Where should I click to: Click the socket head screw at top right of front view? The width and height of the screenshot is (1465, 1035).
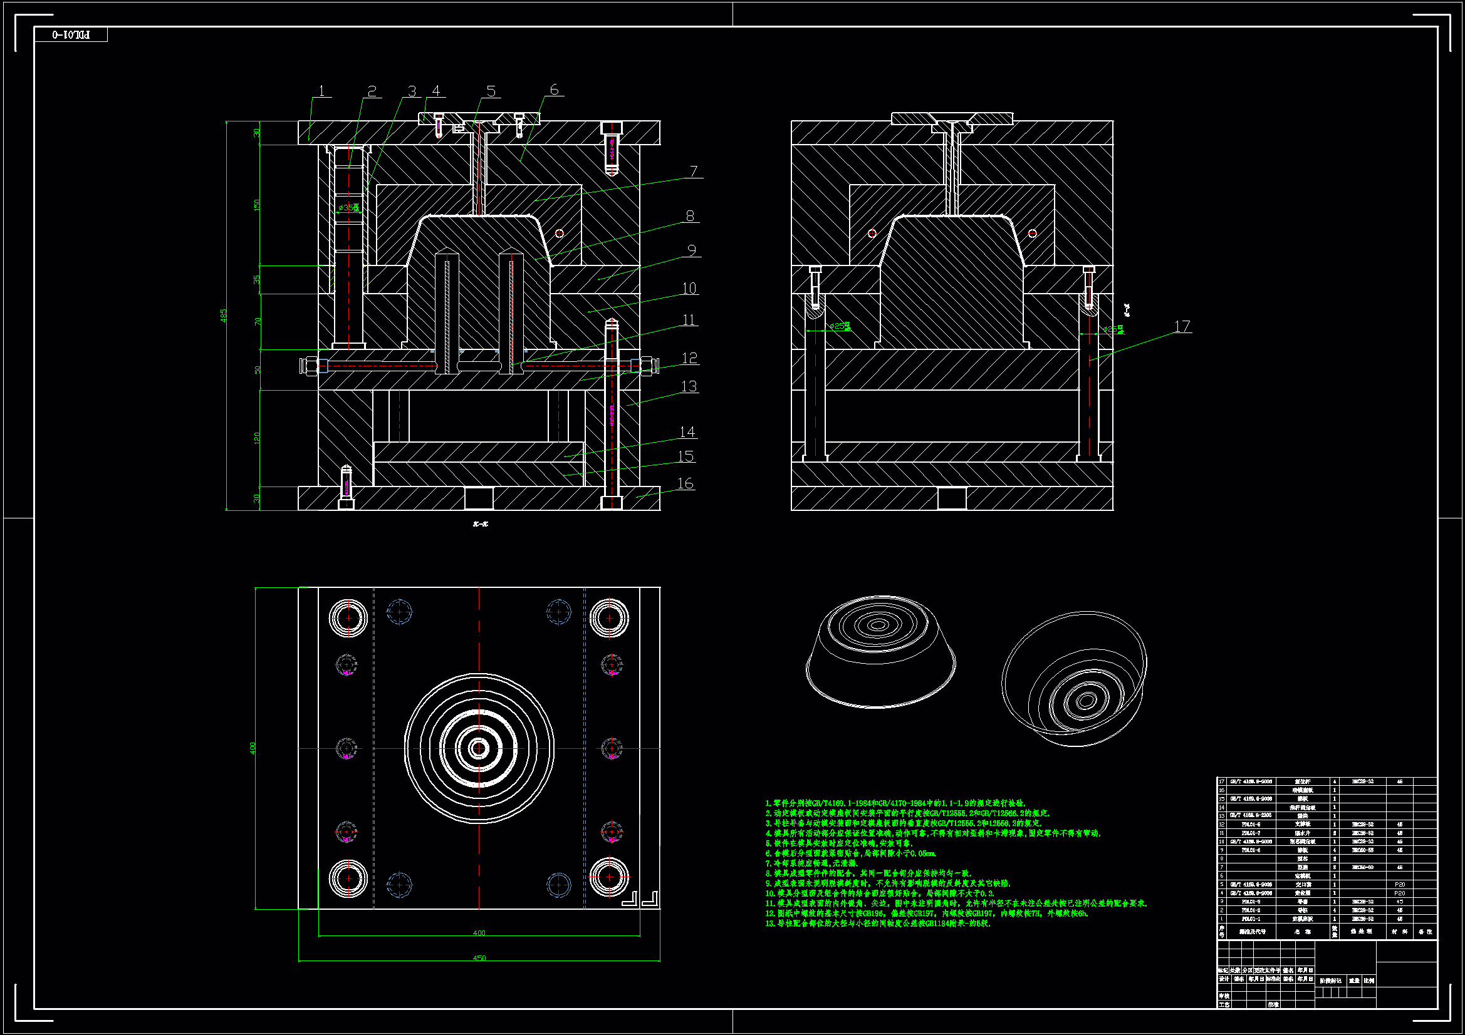612,148
